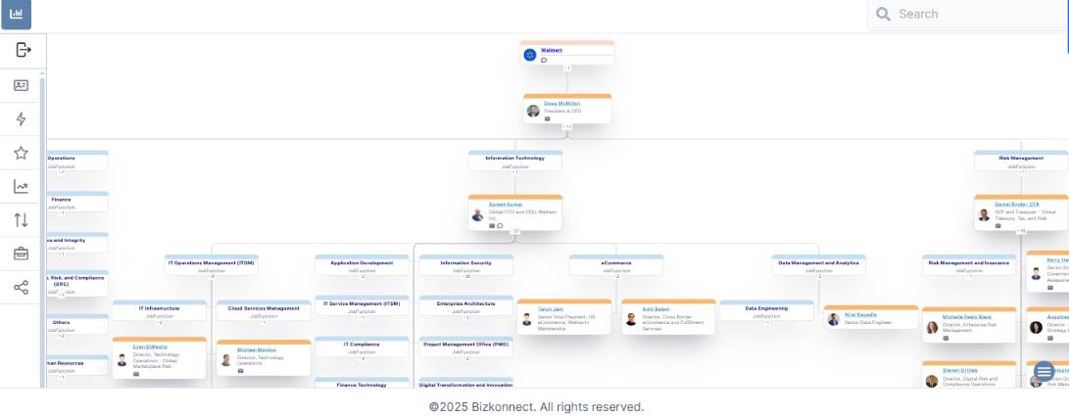This screenshot has height=416, width=1069.
Task: Collapse Doug McMillon's 17 reports badge
Action: coord(567,126)
